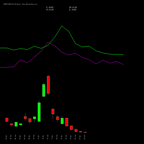Click the 21 Apr date label

(x=62, y=137)
